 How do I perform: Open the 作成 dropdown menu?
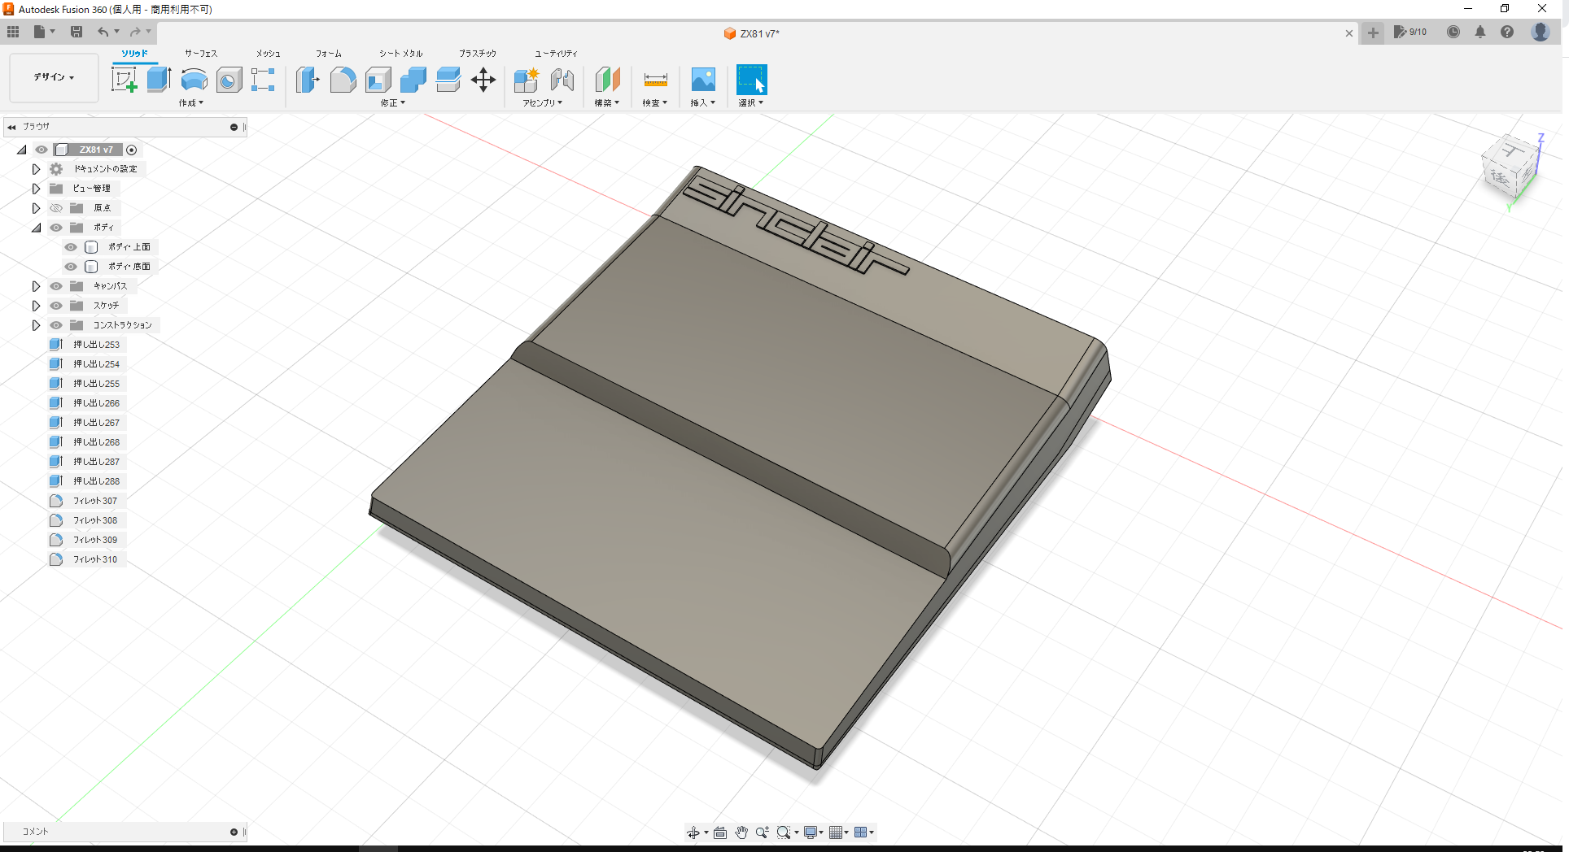[x=190, y=102]
